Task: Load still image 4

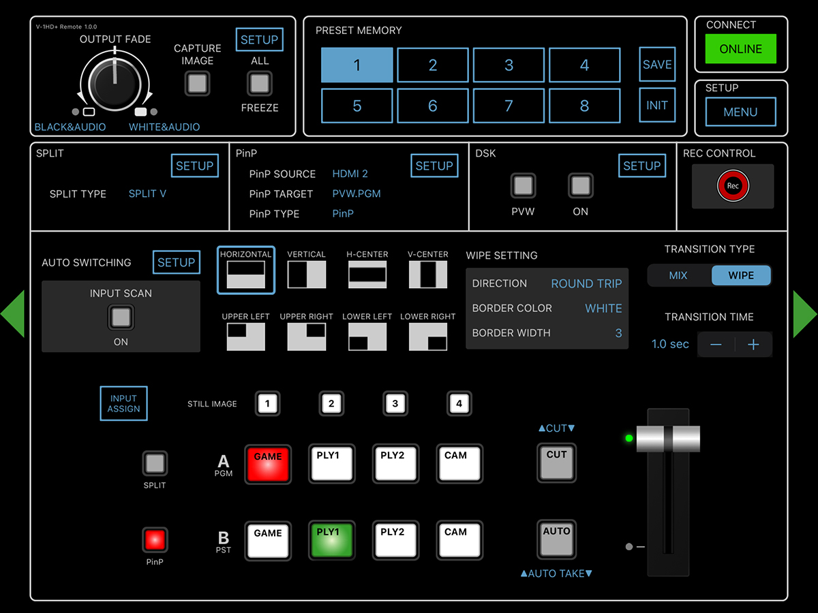Action: click(459, 404)
